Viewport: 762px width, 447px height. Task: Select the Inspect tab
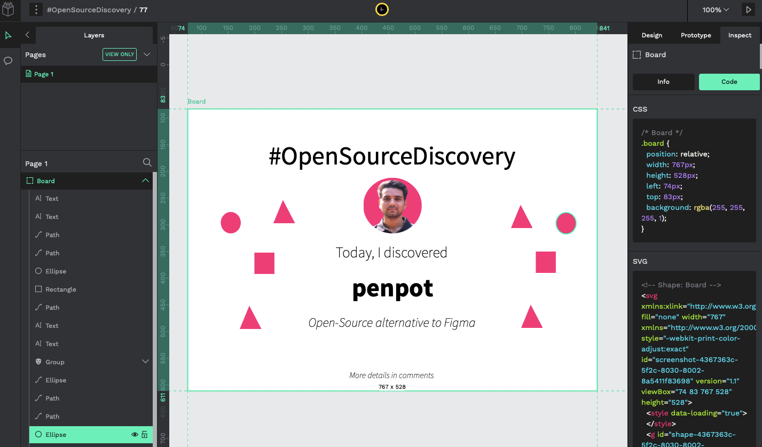pos(740,35)
